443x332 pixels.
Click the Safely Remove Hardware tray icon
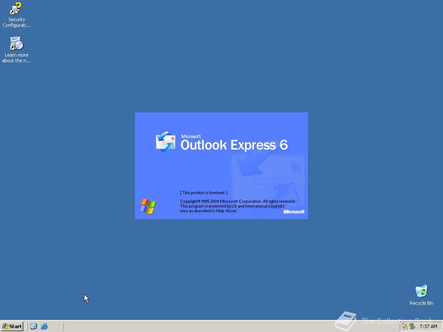coord(412,326)
